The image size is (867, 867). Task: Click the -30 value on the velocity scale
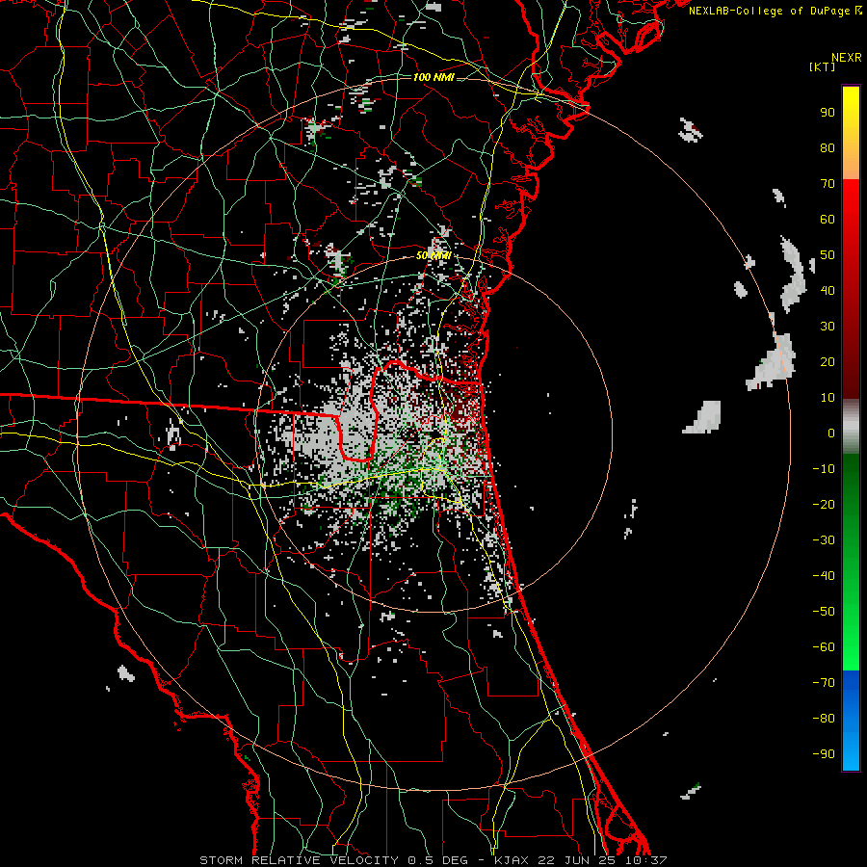[x=824, y=540]
